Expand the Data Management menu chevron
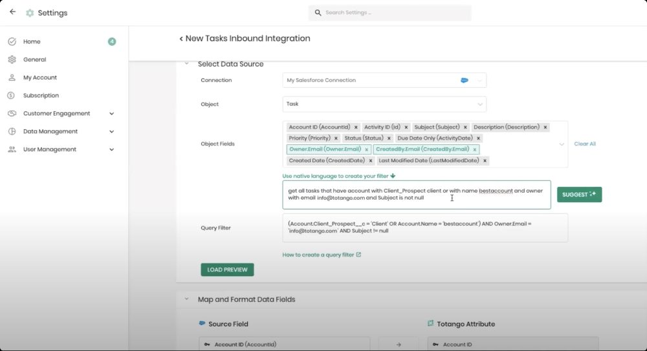This screenshot has height=351, width=647. [x=111, y=132]
